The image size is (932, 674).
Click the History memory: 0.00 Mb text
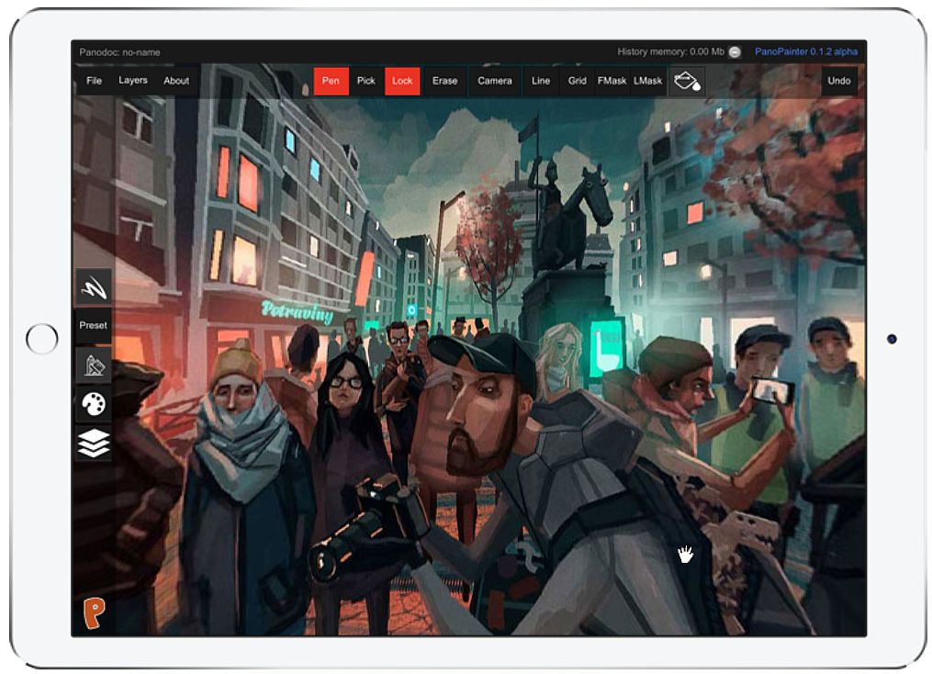670,51
